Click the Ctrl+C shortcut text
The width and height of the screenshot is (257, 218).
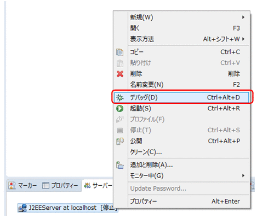coord(230,52)
